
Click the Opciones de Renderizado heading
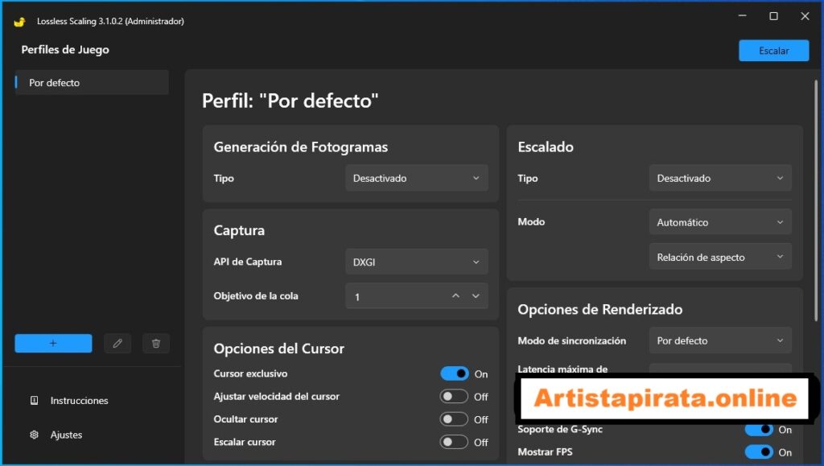point(600,309)
